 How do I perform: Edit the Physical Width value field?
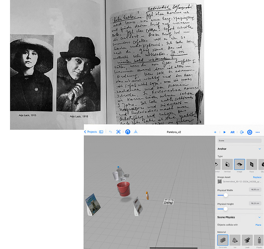(x=255, y=190)
